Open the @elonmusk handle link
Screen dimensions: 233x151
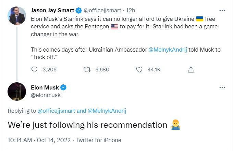pyautogui.click(x=46, y=95)
